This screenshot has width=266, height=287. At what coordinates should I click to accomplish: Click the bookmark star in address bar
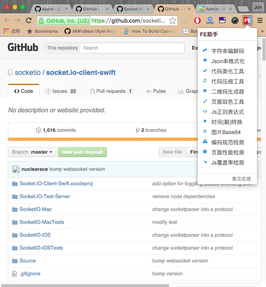click(x=172, y=21)
